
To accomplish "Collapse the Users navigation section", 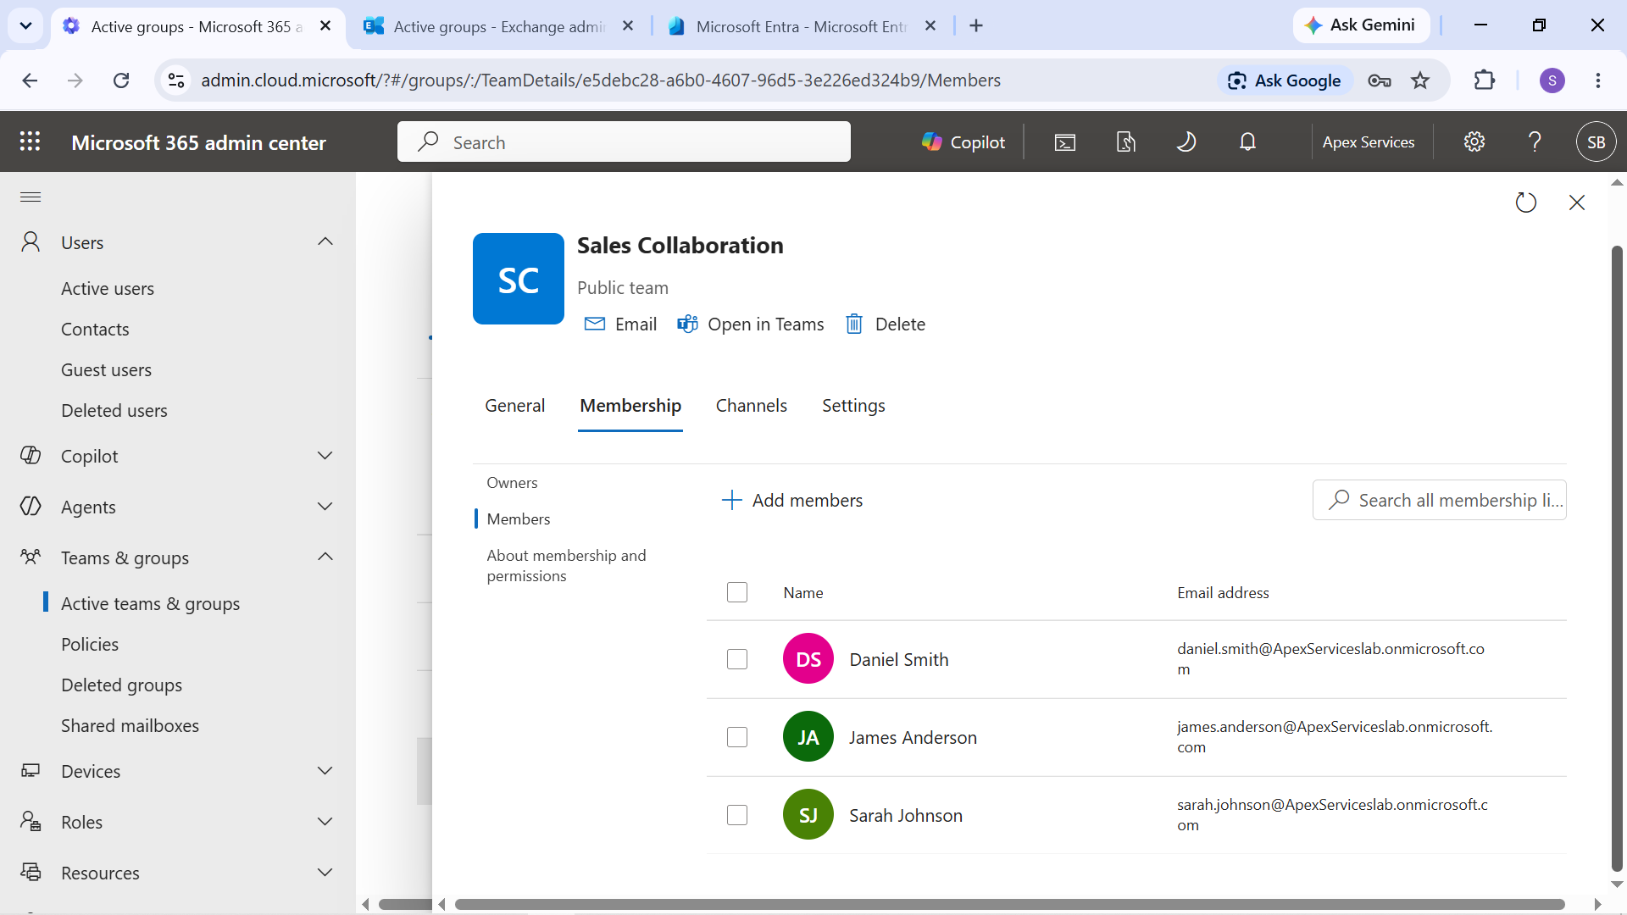I will pyautogui.click(x=325, y=241).
